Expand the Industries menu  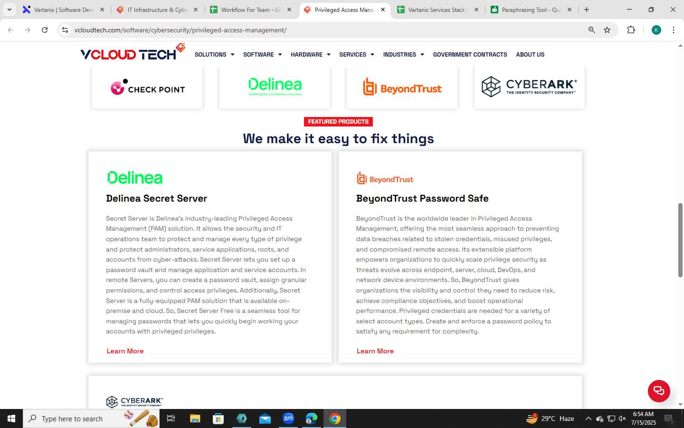tap(403, 55)
